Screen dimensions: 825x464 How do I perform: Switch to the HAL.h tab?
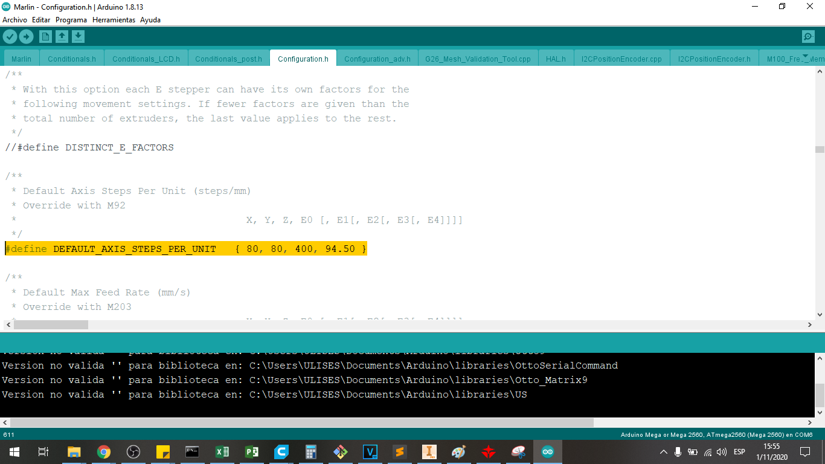[556, 59]
